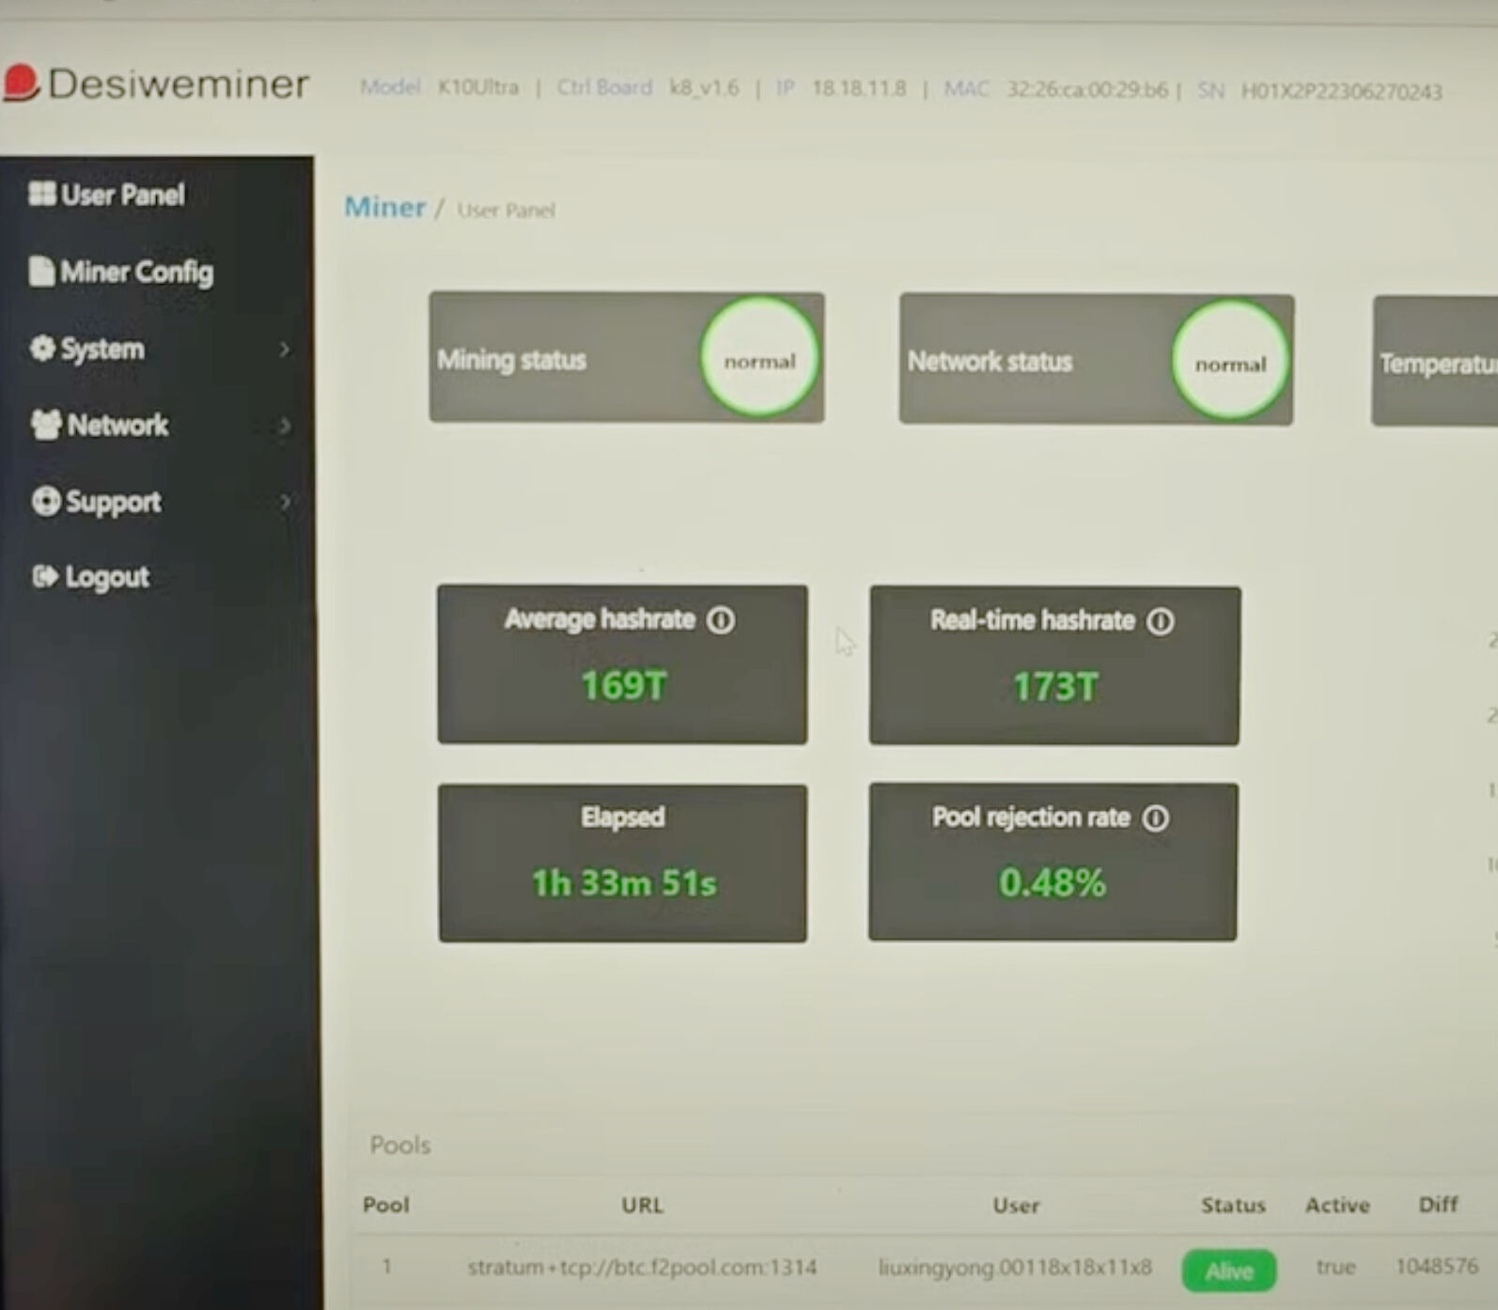Expand the Network submenu chevron
Viewport: 1498px width, 1310px height.
pyautogui.click(x=285, y=426)
